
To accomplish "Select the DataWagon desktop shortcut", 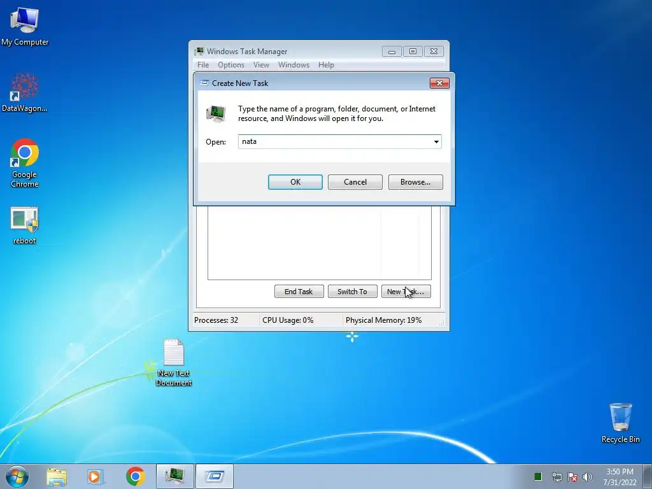I will (x=25, y=92).
